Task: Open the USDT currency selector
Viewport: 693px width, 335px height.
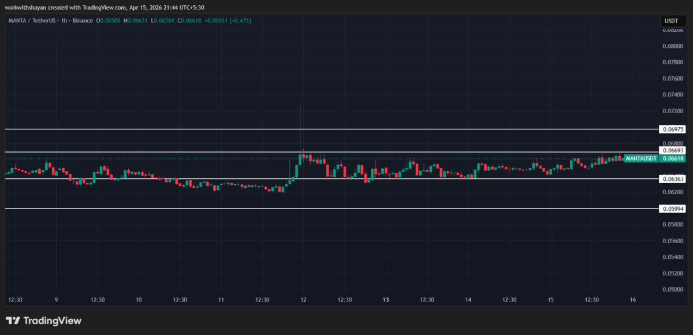Action: click(x=671, y=21)
